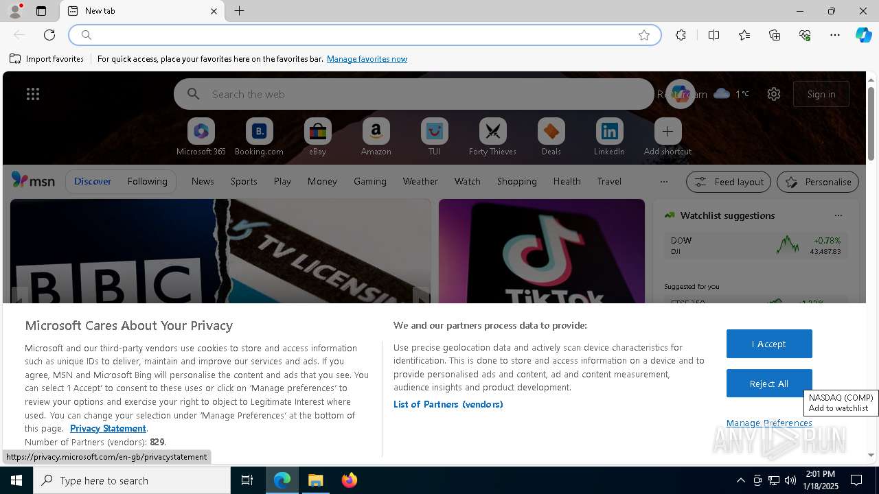Click Add shortcut tile

pyautogui.click(x=667, y=137)
